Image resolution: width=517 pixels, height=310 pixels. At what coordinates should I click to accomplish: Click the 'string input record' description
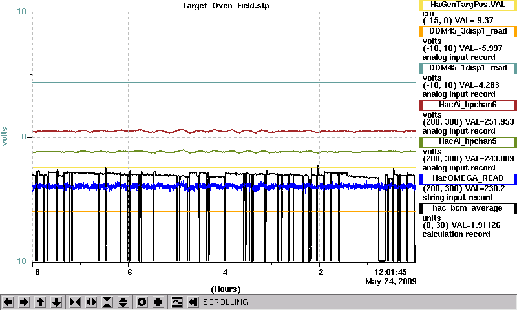(458, 198)
